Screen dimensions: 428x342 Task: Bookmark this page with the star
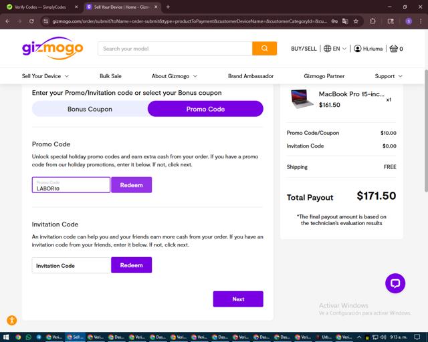tap(356, 21)
